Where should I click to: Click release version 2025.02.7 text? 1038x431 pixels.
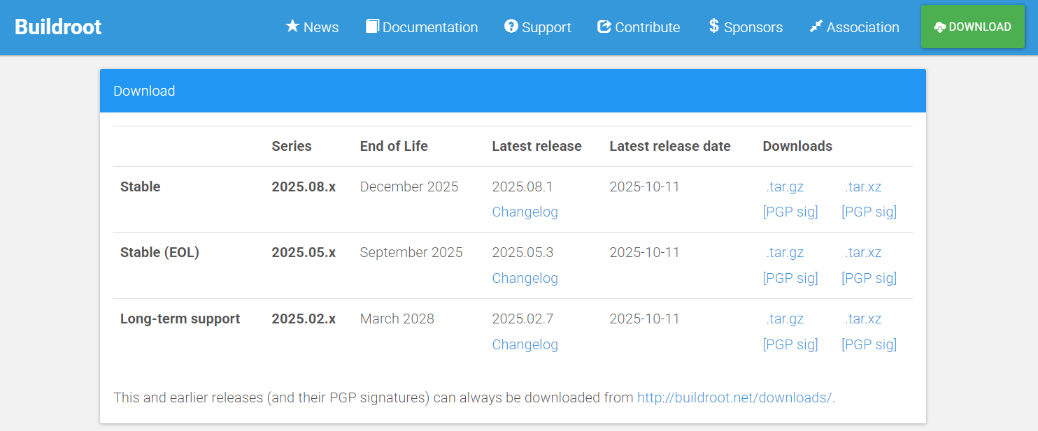coord(522,319)
